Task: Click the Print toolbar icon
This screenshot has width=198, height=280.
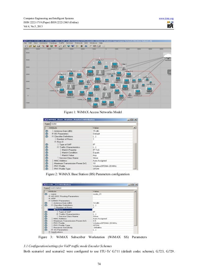Action: [x=38, y=46]
